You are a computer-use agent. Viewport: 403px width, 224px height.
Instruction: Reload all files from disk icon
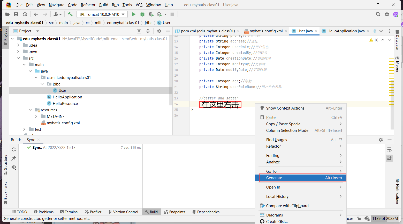(25, 14)
